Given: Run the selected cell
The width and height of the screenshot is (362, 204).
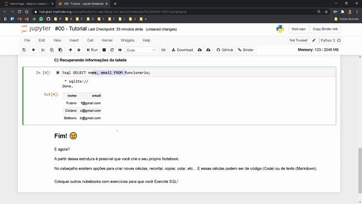Looking at the screenshot, I should 92,50.
